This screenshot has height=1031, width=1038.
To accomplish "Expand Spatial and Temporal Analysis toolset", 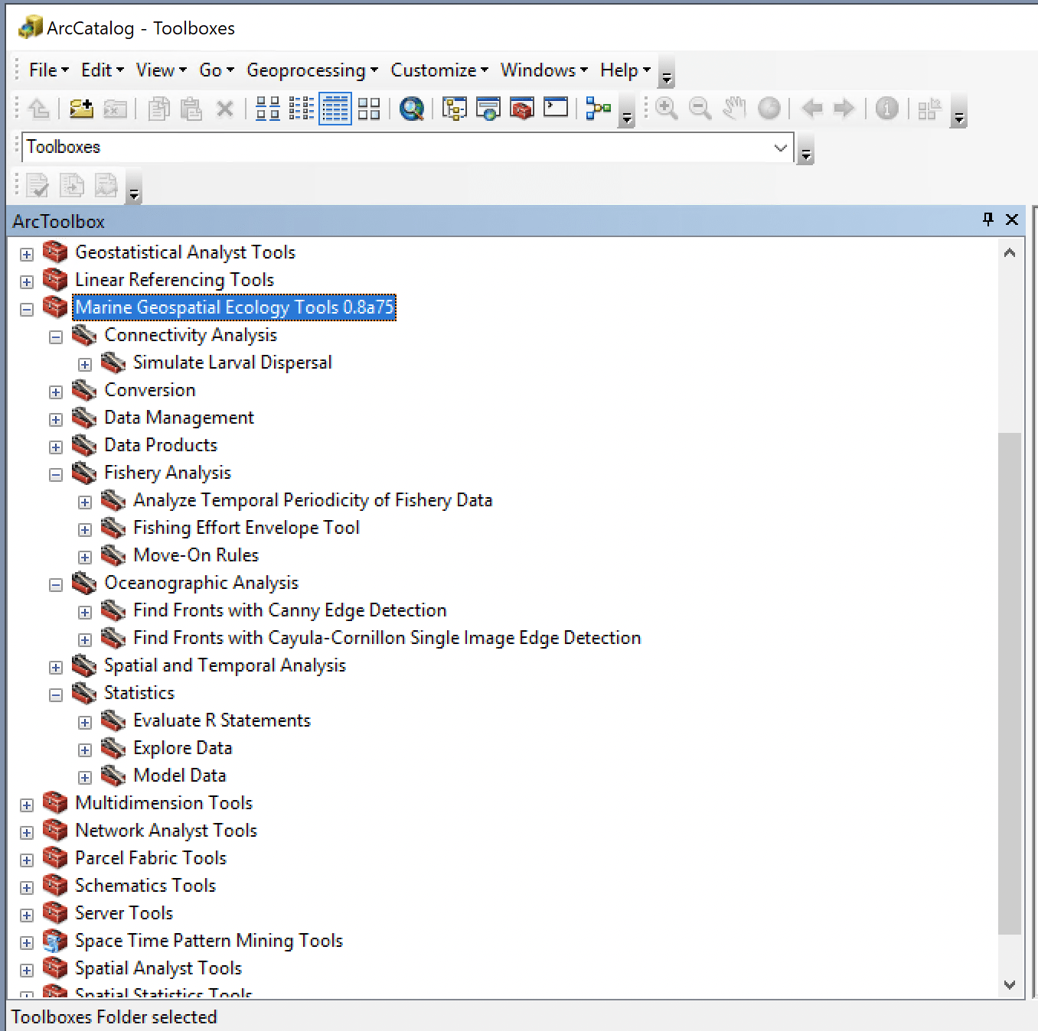I will [56, 667].
